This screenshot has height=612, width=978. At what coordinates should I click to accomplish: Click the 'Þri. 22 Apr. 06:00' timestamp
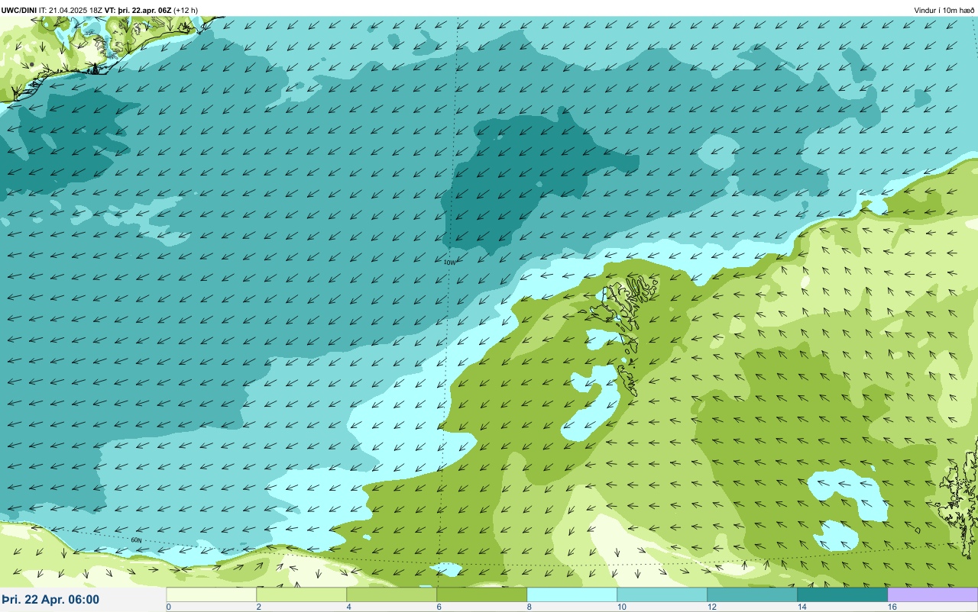click(x=50, y=600)
